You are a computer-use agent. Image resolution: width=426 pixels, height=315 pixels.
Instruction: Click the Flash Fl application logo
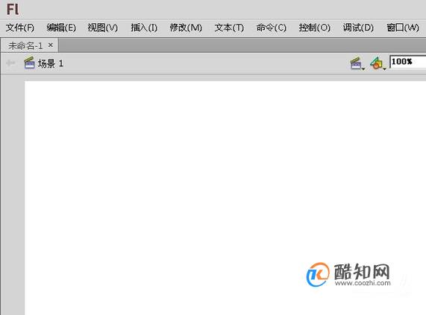[13, 9]
